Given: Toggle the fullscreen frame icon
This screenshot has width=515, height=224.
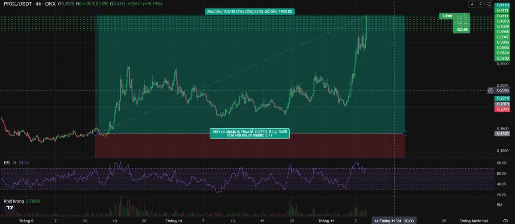Looking at the screenshot, I should (x=489, y=4).
